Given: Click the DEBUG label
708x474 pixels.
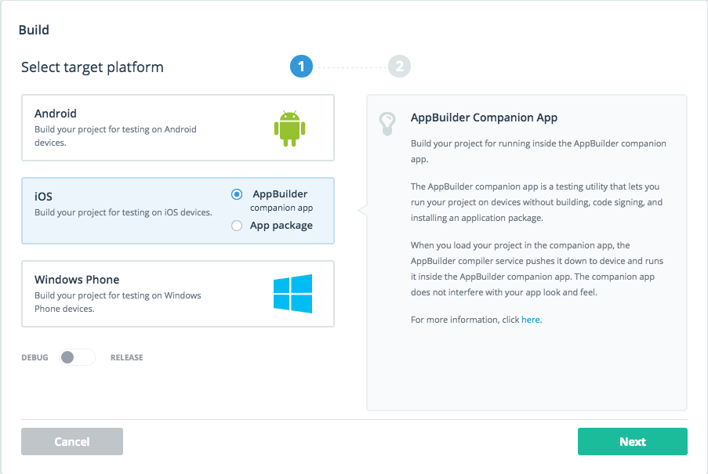Looking at the screenshot, I should [x=34, y=357].
